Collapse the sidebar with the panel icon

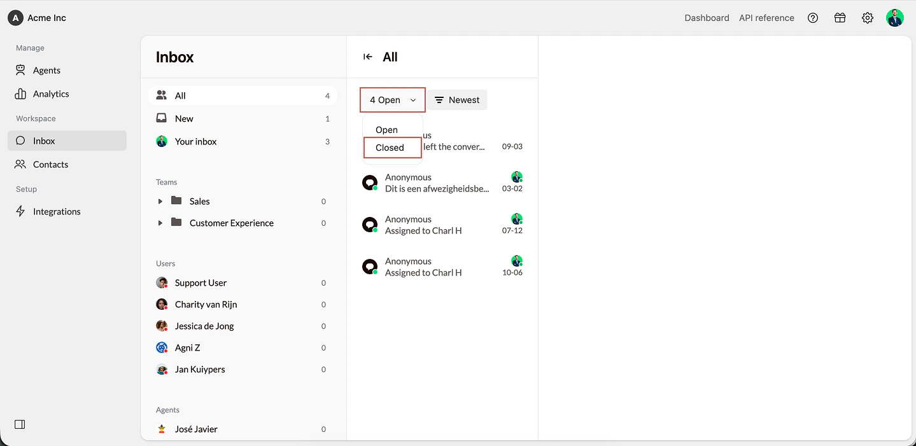pyautogui.click(x=20, y=424)
